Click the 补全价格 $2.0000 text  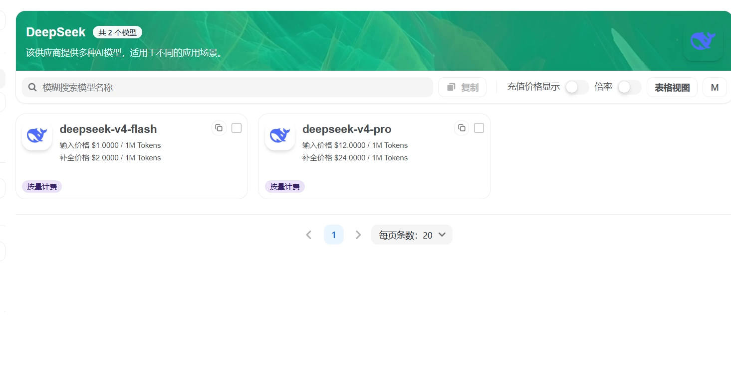pos(110,158)
